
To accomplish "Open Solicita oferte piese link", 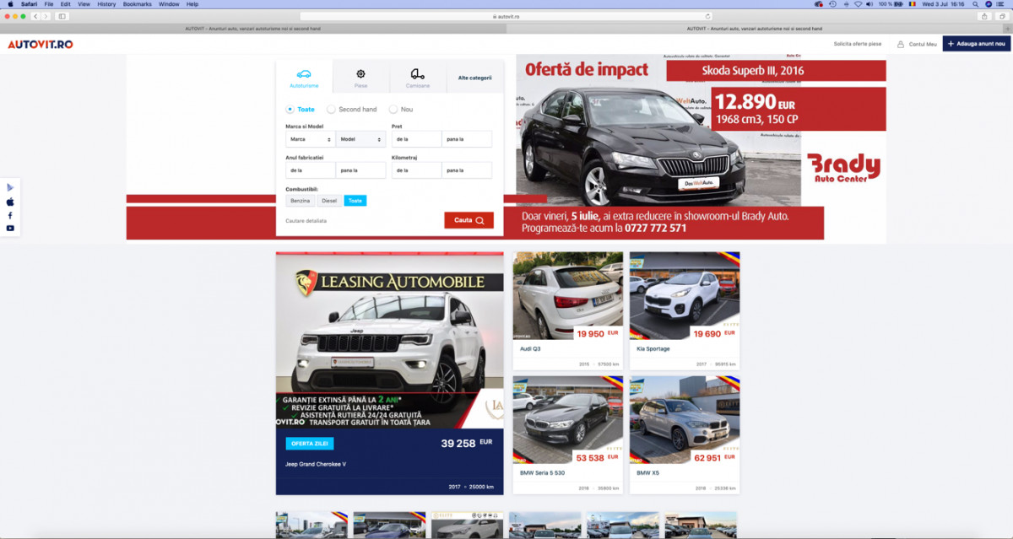I will coord(858,44).
